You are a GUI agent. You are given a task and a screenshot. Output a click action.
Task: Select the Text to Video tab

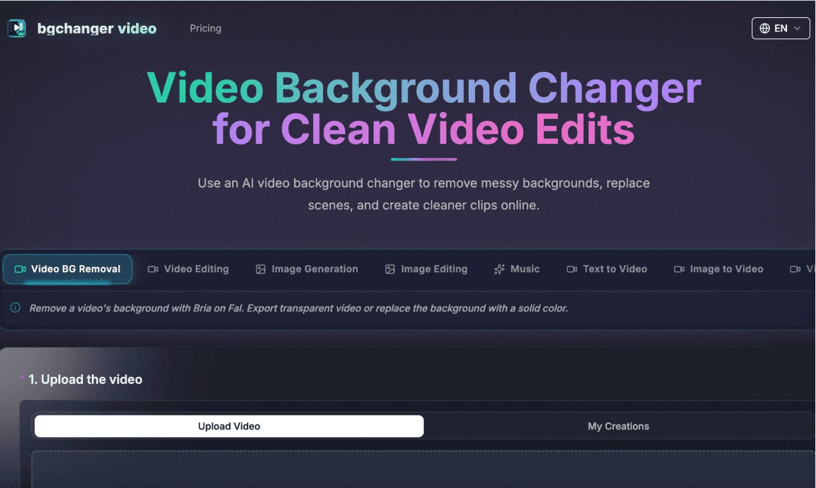click(x=607, y=269)
